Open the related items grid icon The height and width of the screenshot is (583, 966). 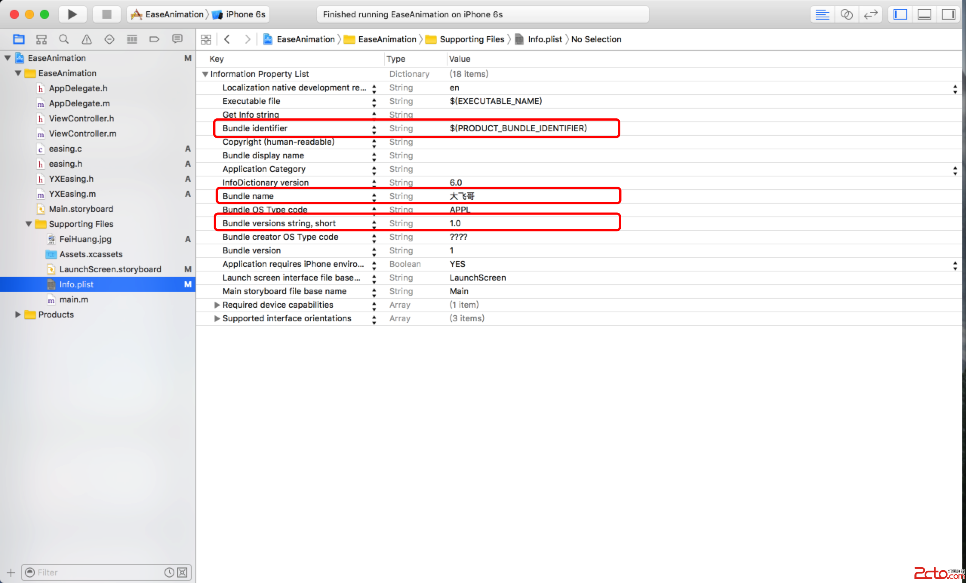point(206,39)
